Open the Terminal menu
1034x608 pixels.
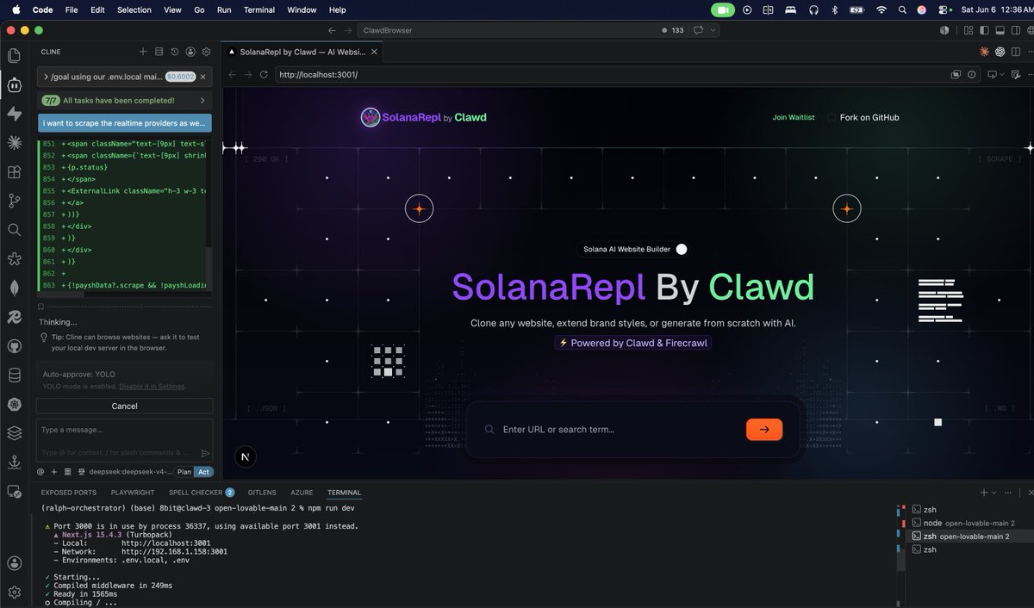coord(258,9)
